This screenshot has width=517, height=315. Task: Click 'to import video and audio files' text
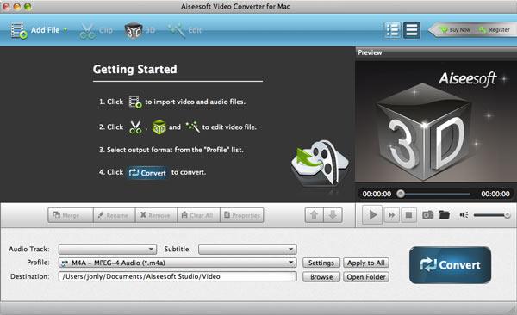pos(196,102)
